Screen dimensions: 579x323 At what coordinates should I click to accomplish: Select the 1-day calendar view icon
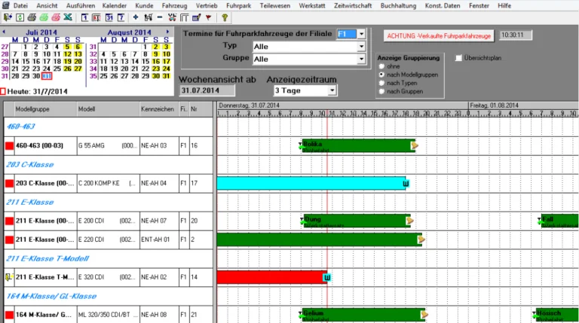pyautogui.click(x=85, y=17)
